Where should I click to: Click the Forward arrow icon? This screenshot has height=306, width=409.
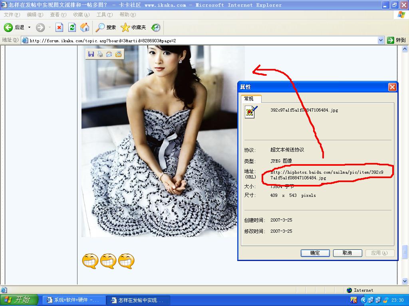pos(40,27)
